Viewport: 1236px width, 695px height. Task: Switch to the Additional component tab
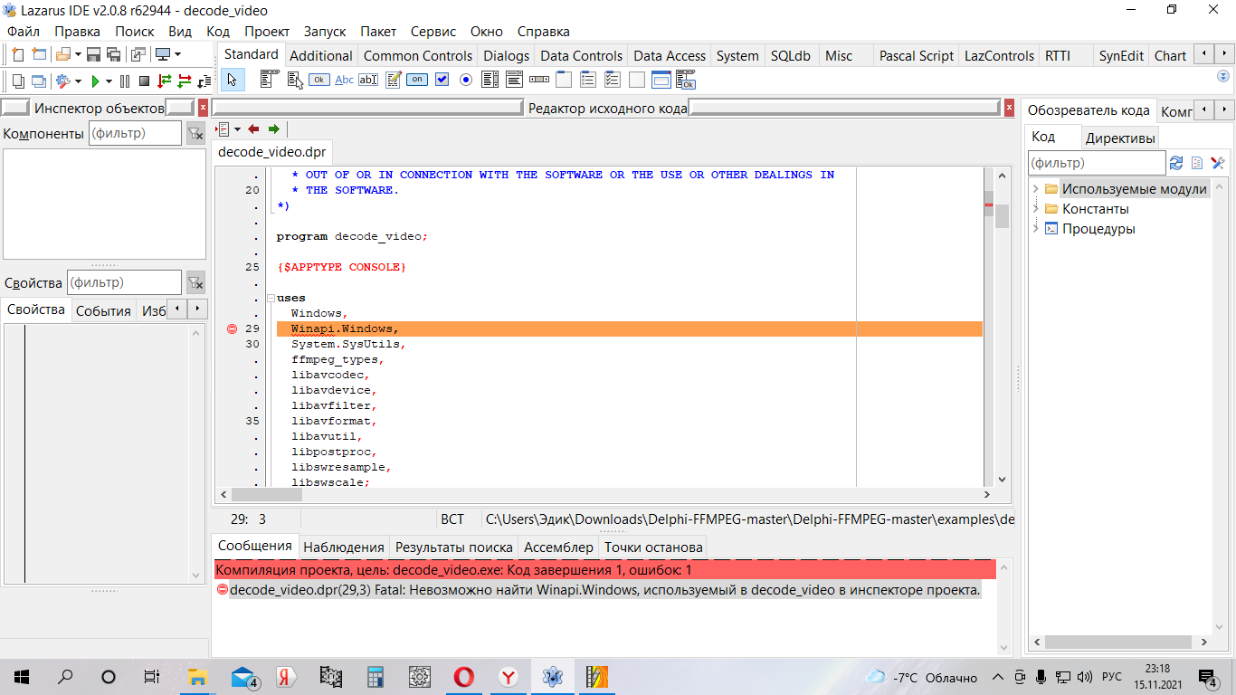click(321, 55)
